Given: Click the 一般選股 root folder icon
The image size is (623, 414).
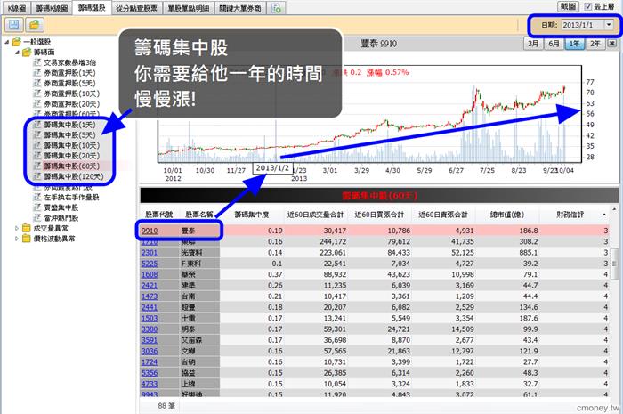Looking at the screenshot, I should point(16,42).
